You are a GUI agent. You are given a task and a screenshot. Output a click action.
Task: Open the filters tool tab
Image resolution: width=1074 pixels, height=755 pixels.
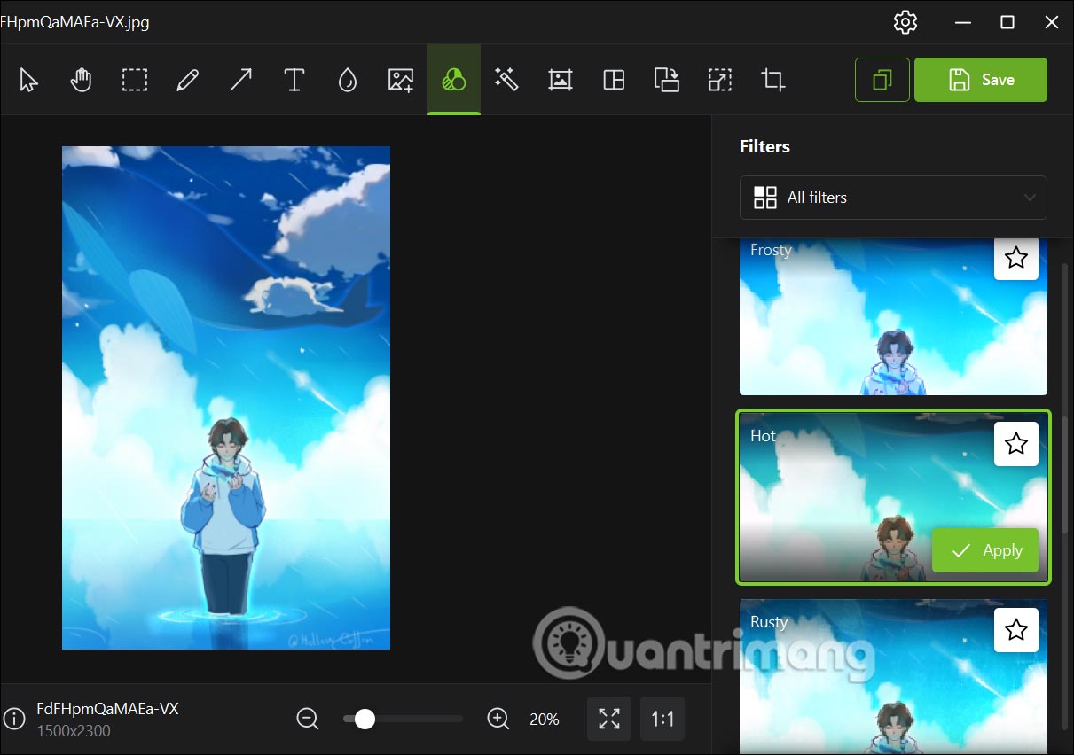coord(454,81)
